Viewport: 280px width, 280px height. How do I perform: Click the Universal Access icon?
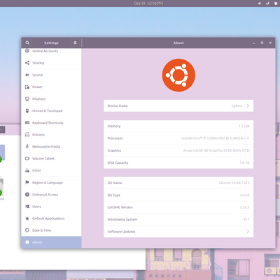click(x=27, y=195)
